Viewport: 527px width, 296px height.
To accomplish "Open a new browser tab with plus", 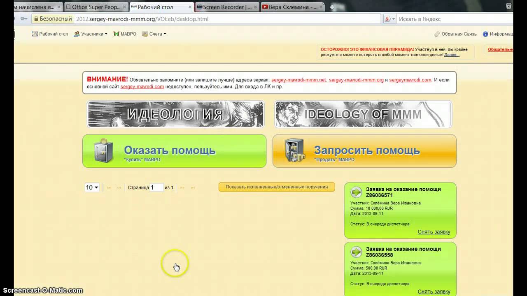I will point(332,7).
